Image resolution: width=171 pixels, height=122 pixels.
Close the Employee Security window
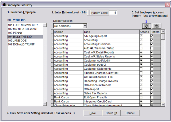click(x=167, y=5)
